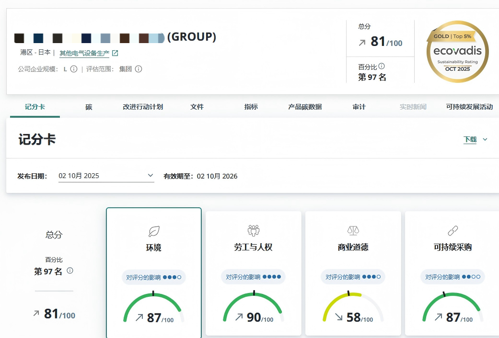Click the people icon on 劳工与人权 card
Viewport: 499px width, 338px height.
253,230
